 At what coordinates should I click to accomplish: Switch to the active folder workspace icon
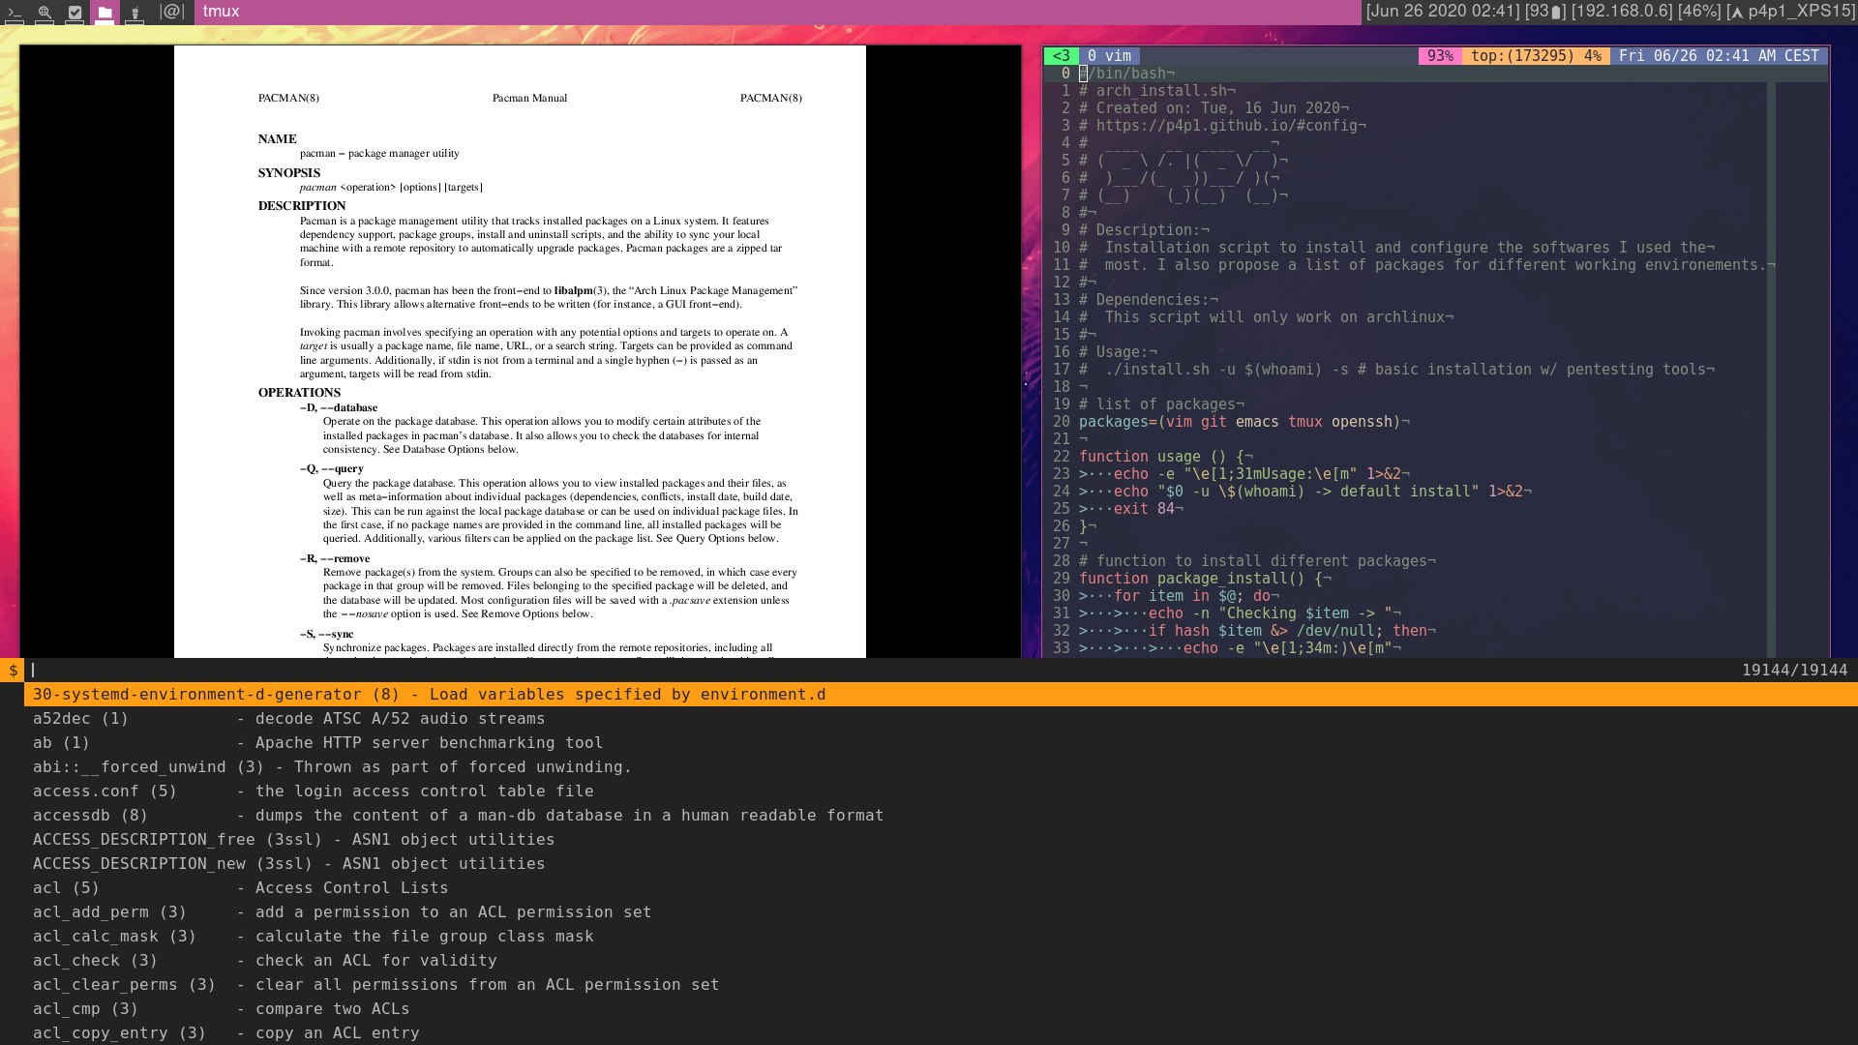(104, 12)
